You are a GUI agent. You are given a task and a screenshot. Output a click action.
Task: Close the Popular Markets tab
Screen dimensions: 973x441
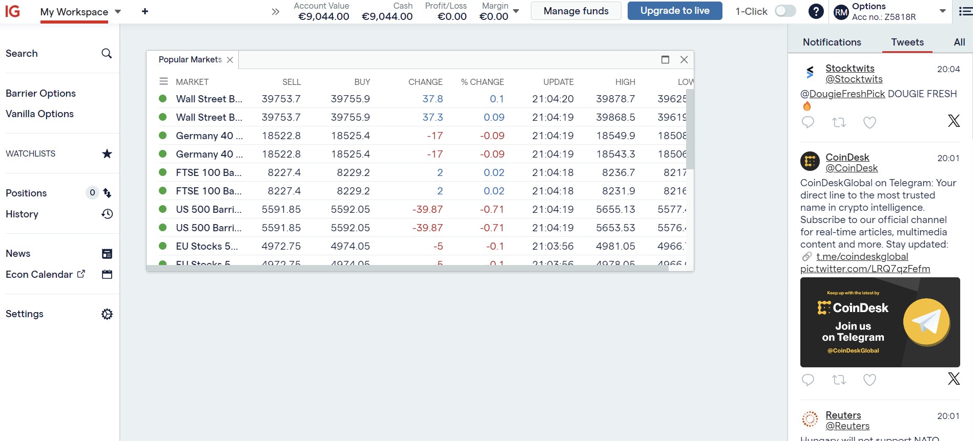[230, 60]
